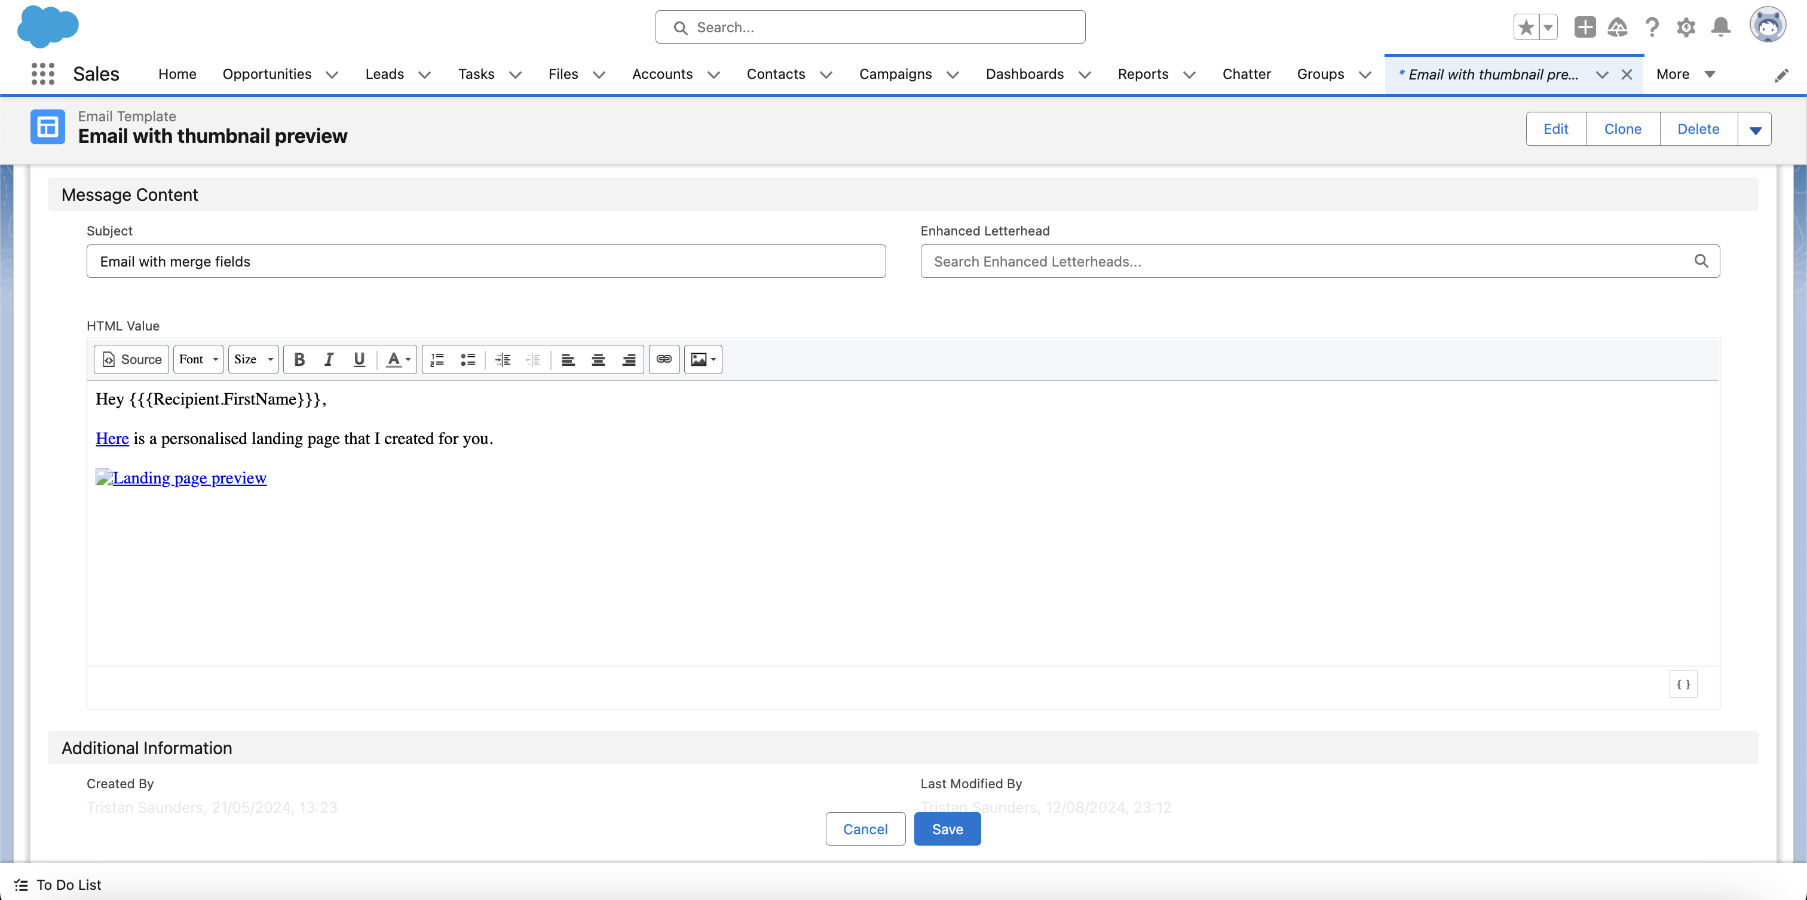Open the Chatter tab

(1246, 74)
